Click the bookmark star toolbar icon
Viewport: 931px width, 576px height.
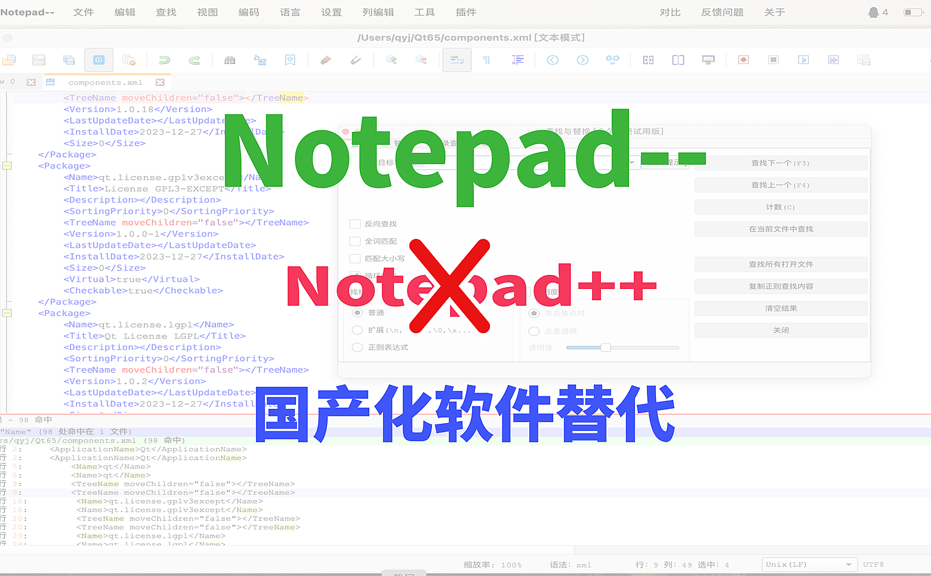(290, 60)
